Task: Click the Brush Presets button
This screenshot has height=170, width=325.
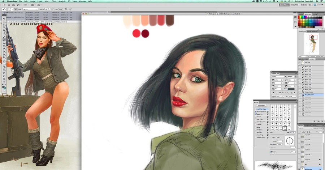Action: coord(261,105)
